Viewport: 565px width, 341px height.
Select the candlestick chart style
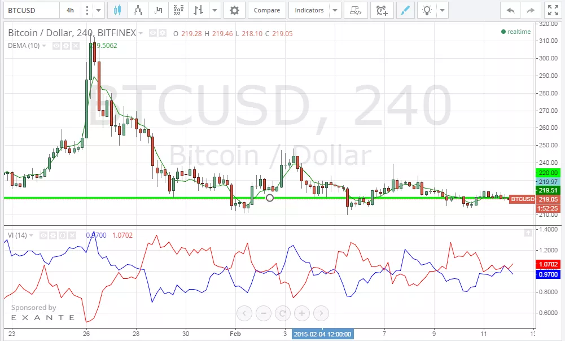click(117, 10)
